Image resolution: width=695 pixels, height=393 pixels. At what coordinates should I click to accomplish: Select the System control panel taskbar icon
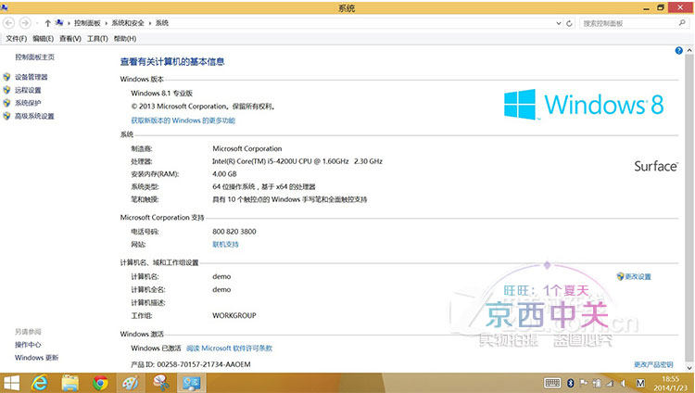(x=192, y=383)
